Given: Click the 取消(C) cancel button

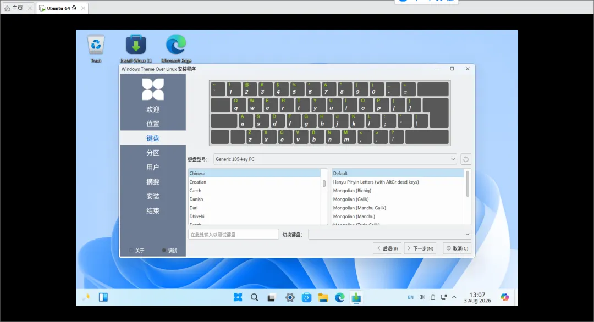Looking at the screenshot, I should click(457, 248).
